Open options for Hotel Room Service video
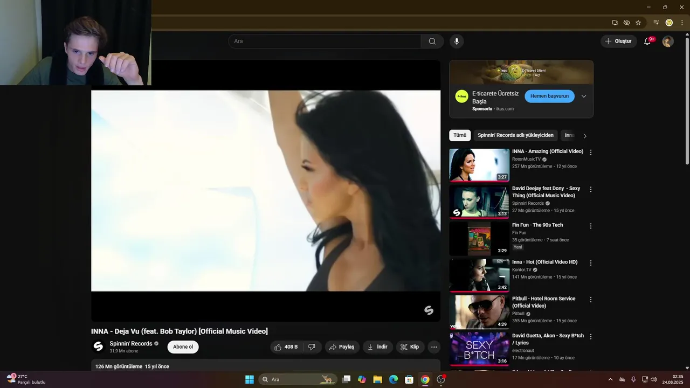The width and height of the screenshot is (690, 388). [x=591, y=300]
